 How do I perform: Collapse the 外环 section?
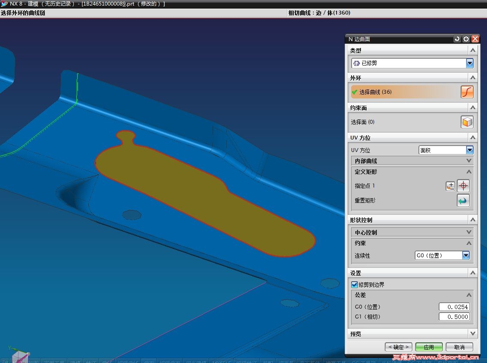tap(473, 77)
